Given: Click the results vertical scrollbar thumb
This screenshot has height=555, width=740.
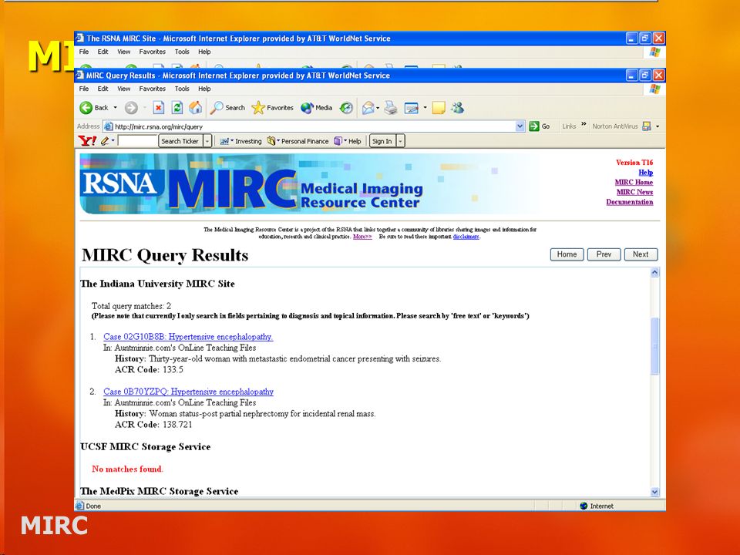Looking at the screenshot, I should (x=654, y=346).
